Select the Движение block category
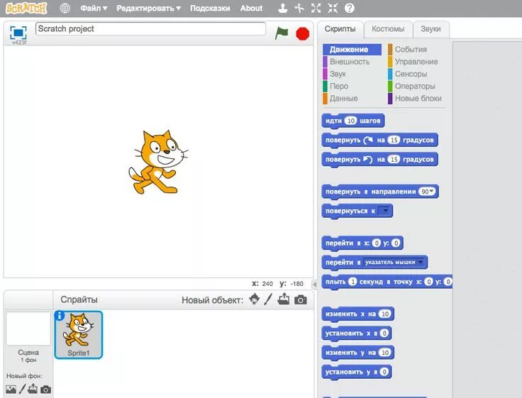Viewport: 522px width, 398px height. click(x=352, y=50)
